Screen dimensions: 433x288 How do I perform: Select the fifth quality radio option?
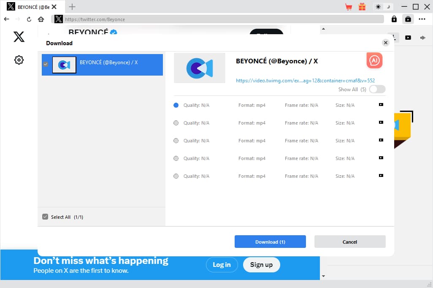pos(176,176)
